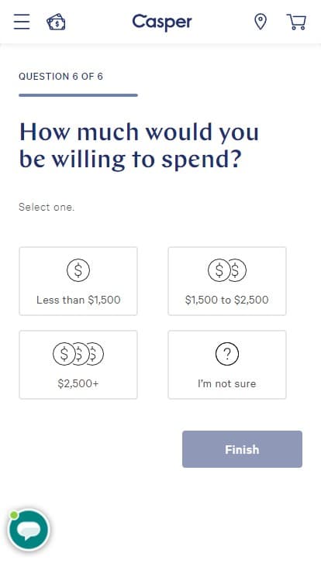The width and height of the screenshot is (321, 570).
Task: Go to Casper home via logo
Action: coord(162,22)
